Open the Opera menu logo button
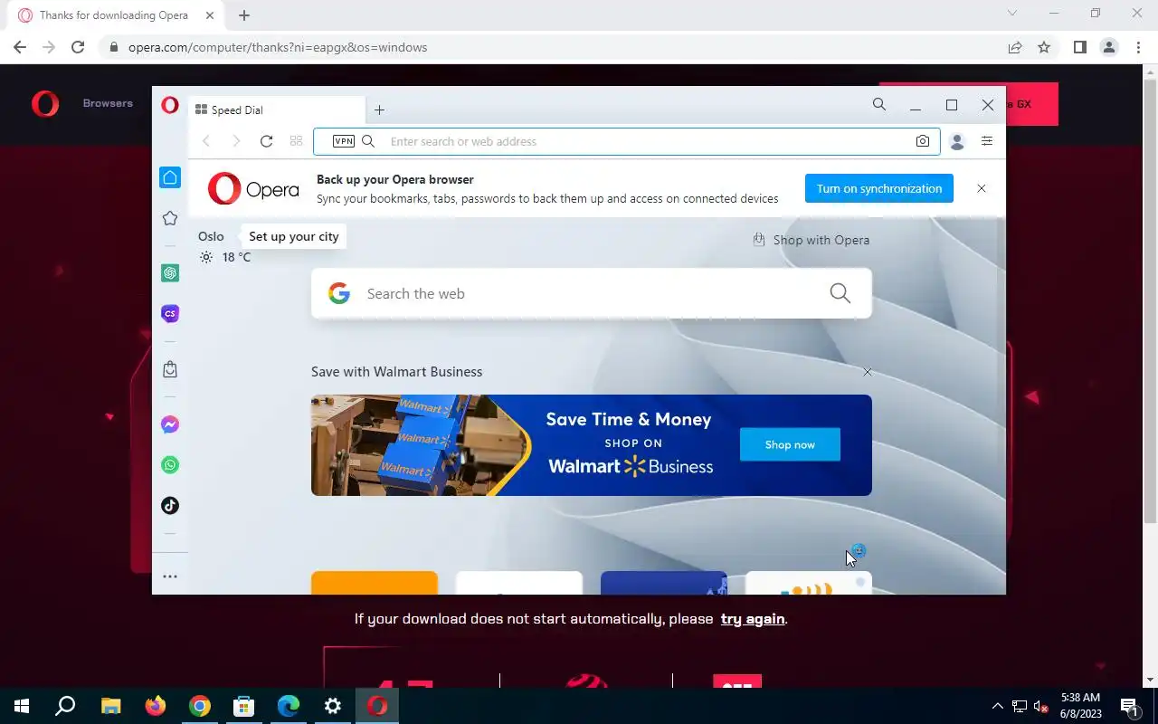1158x724 pixels. click(x=170, y=105)
